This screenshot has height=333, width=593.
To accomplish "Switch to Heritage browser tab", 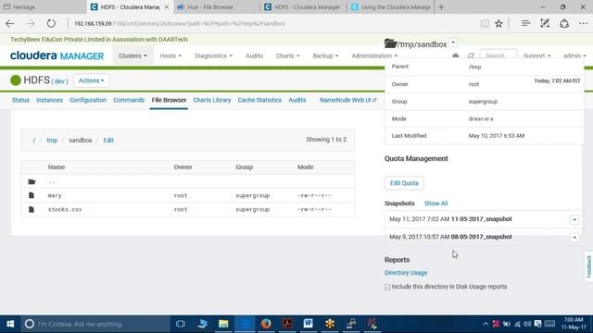I will tap(44, 6).
